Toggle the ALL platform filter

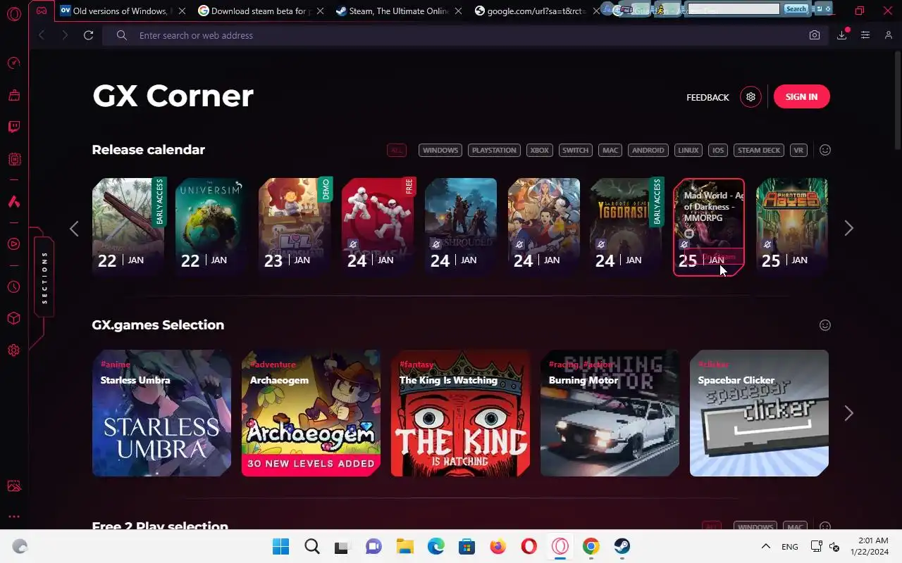pyautogui.click(x=397, y=150)
